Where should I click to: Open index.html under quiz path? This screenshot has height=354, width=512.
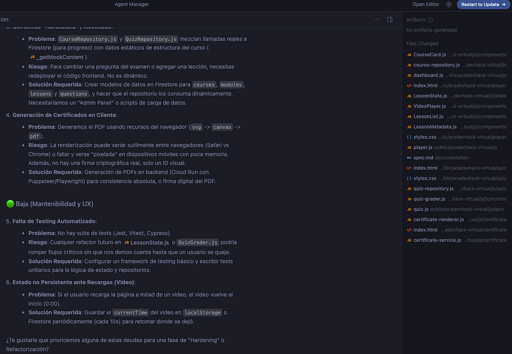(456, 168)
